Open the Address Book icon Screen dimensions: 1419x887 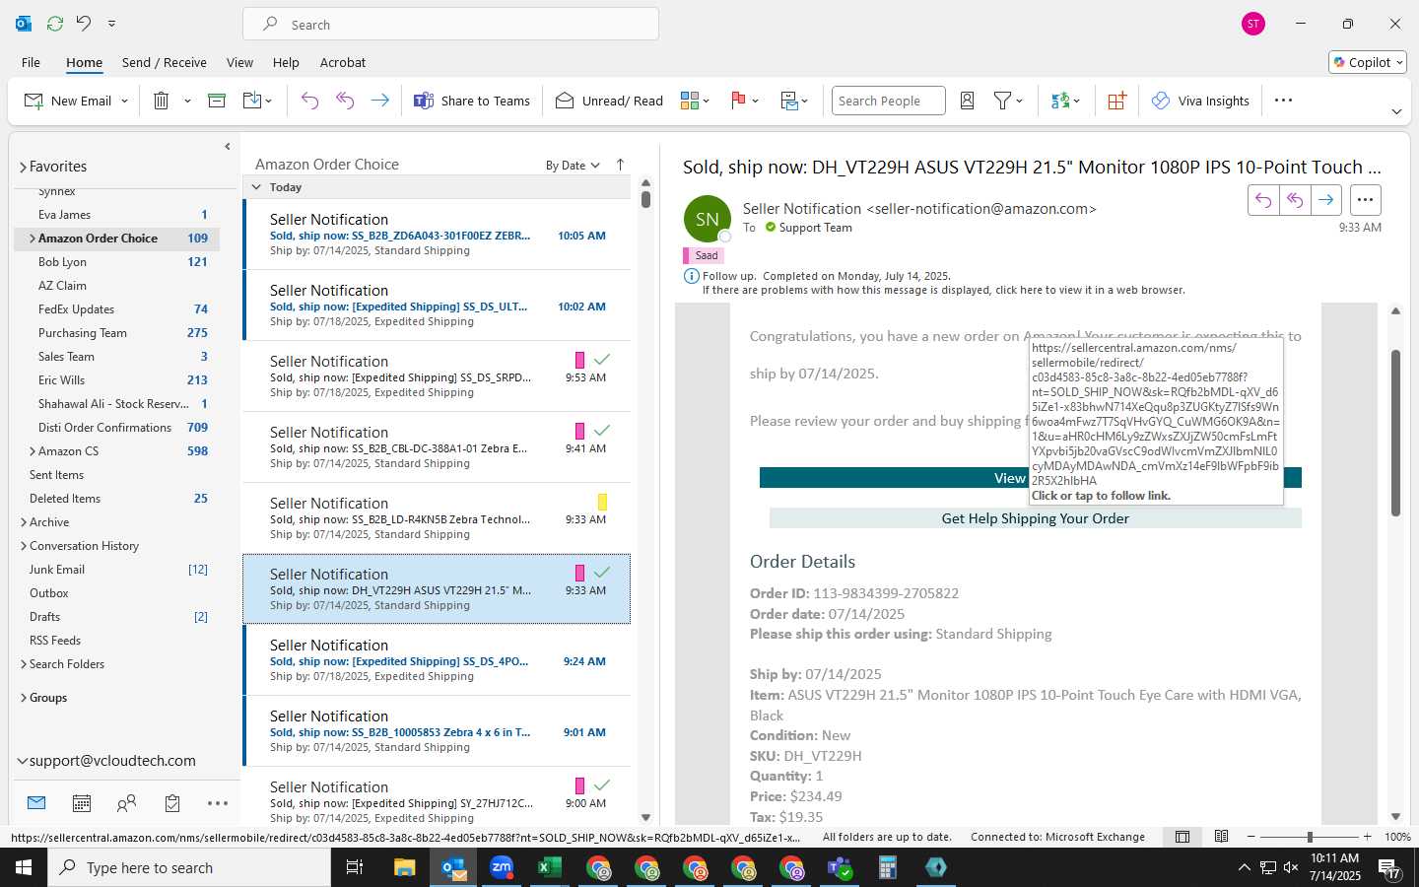tap(967, 101)
